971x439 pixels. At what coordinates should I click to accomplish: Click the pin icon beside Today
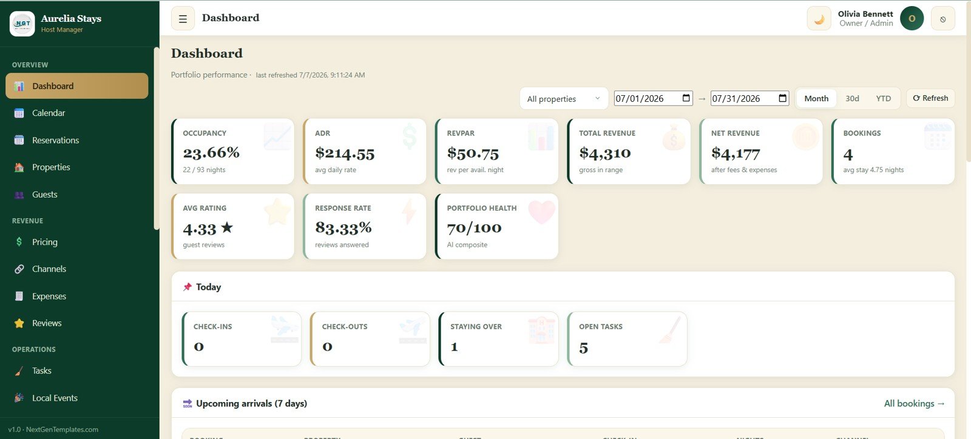[x=188, y=287]
